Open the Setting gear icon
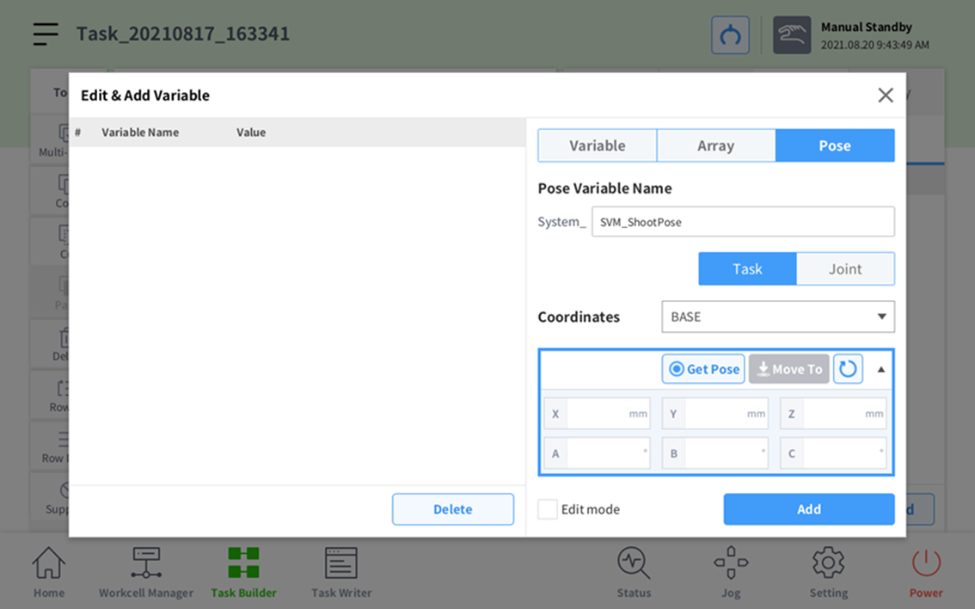Image resolution: width=975 pixels, height=609 pixels. coord(828,572)
